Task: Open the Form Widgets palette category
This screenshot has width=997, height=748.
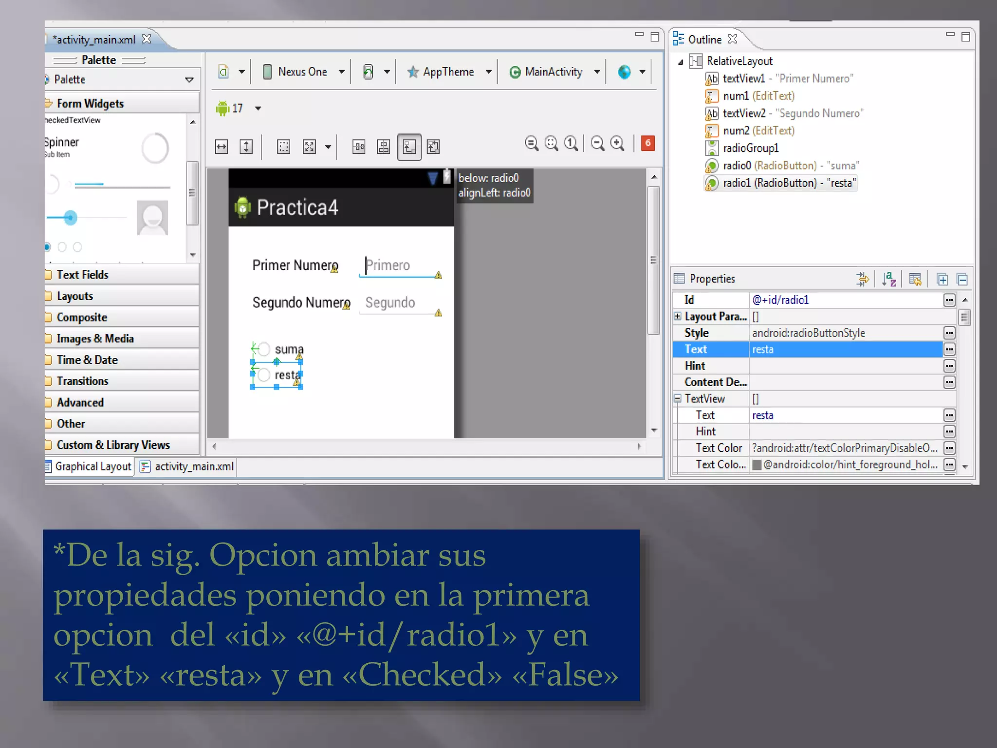Action: [122, 104]
